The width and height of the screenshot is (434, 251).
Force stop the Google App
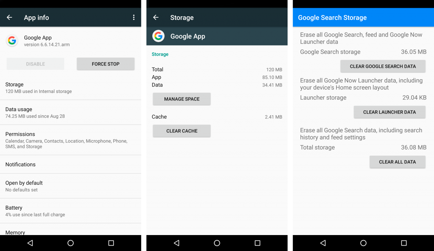106,64
